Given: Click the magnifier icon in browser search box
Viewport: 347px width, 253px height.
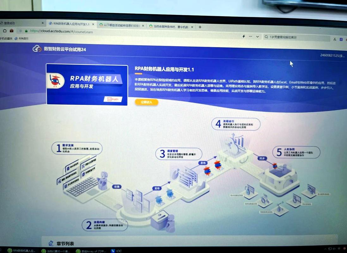Looking at the screenshot, I should 266,37.
